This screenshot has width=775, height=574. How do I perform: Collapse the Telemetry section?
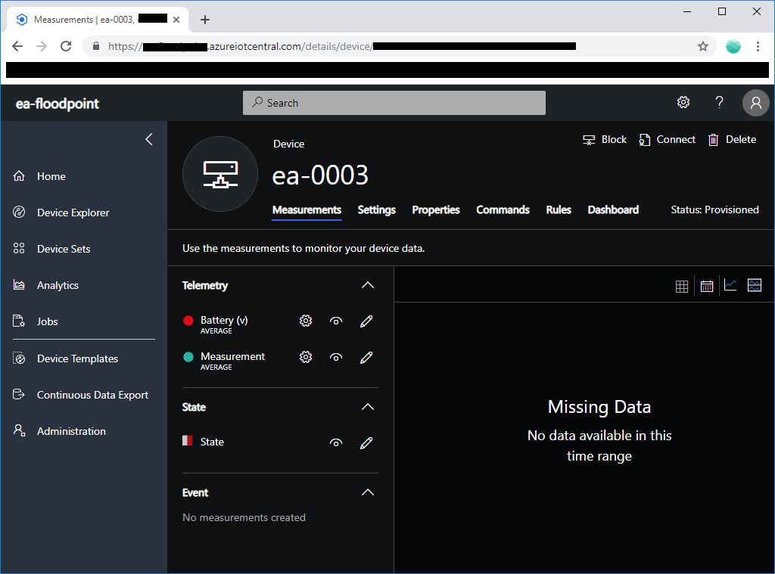click(368, 285)
